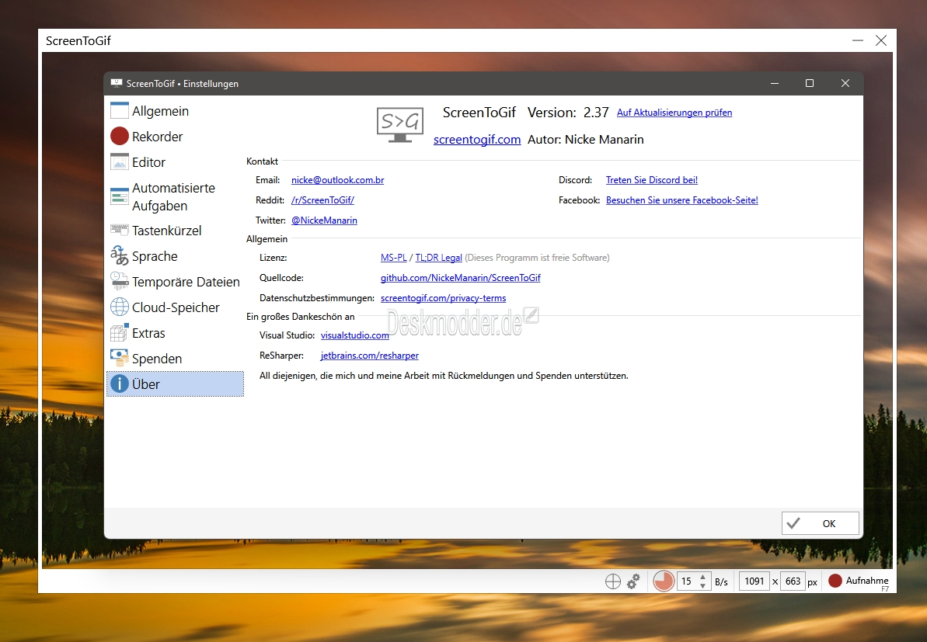The image size is (927, 642).
Task: Switch to the Rekorder tab
Action: (x=175, y=137)
